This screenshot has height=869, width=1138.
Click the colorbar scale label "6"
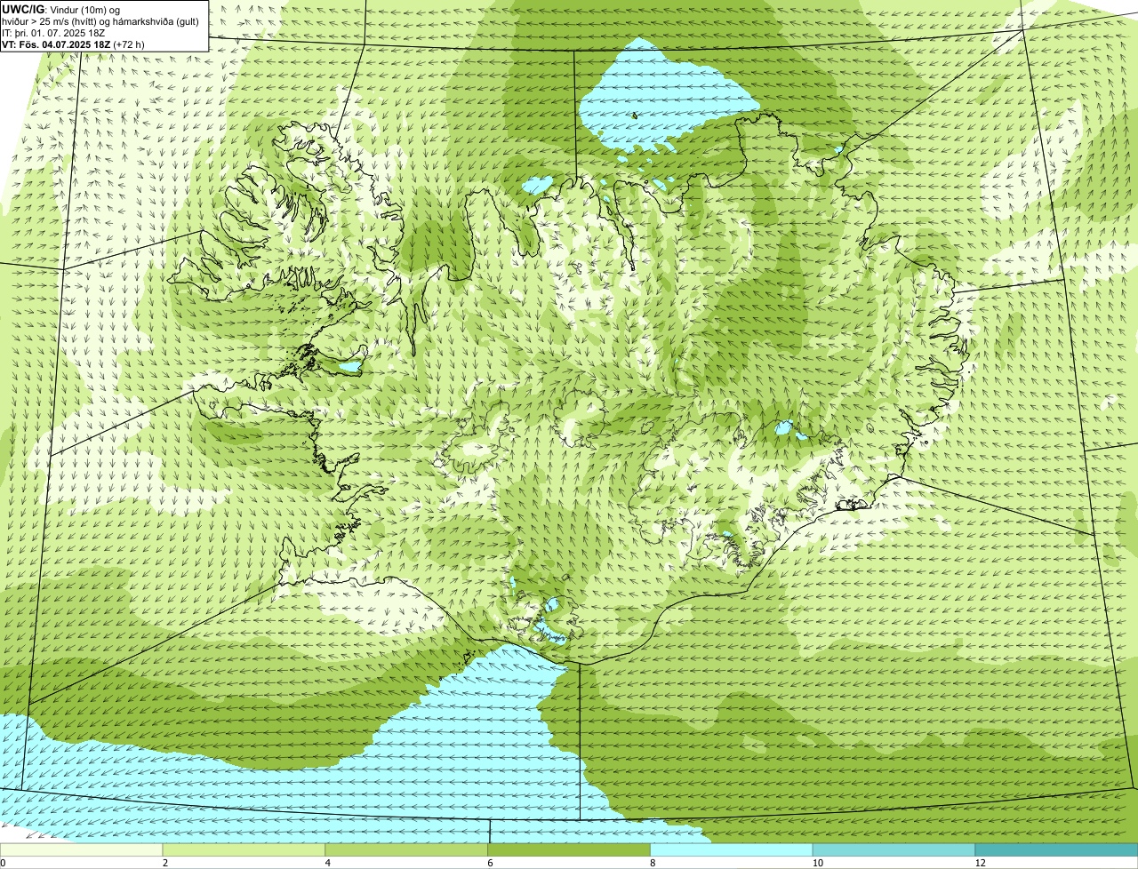490,863
